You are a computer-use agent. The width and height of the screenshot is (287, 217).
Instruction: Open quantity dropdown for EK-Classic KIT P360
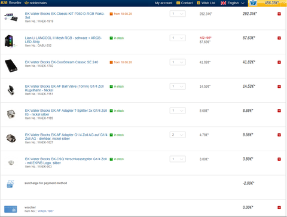[x=178, y=14]
